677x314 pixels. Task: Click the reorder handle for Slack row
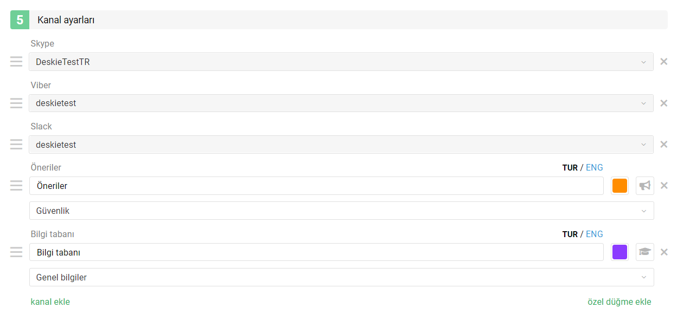click(16, 145)
